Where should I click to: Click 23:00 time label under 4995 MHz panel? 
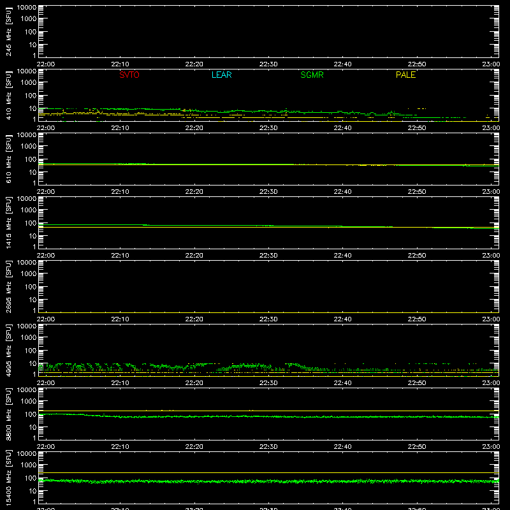[x=491, y=383]
